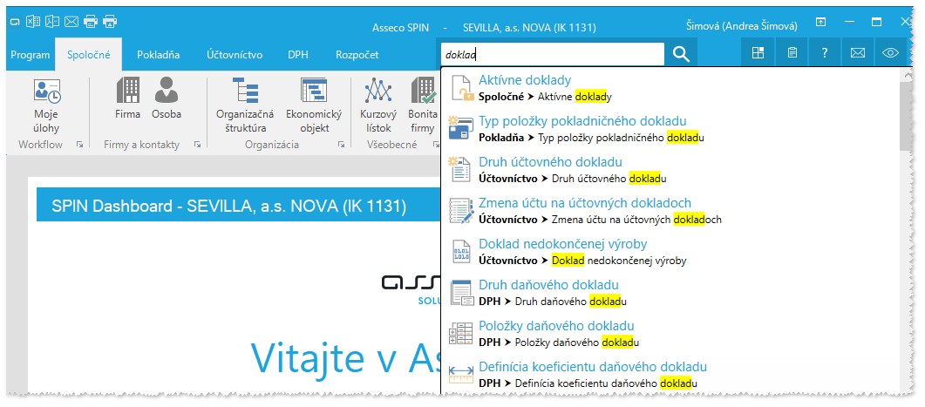Click the Aktívne doklady result icon

(462, 89)
